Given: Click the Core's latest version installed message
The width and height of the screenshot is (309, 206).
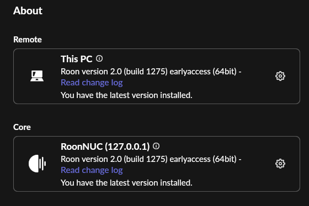Looking at the screenshot, I should coord(126,183).
